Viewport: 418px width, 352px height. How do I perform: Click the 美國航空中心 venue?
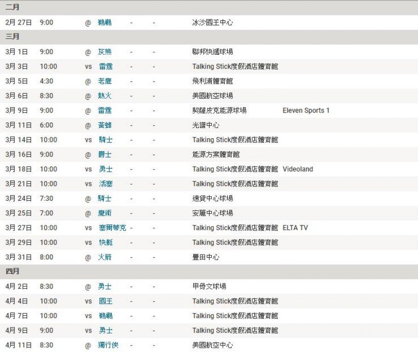212,345
